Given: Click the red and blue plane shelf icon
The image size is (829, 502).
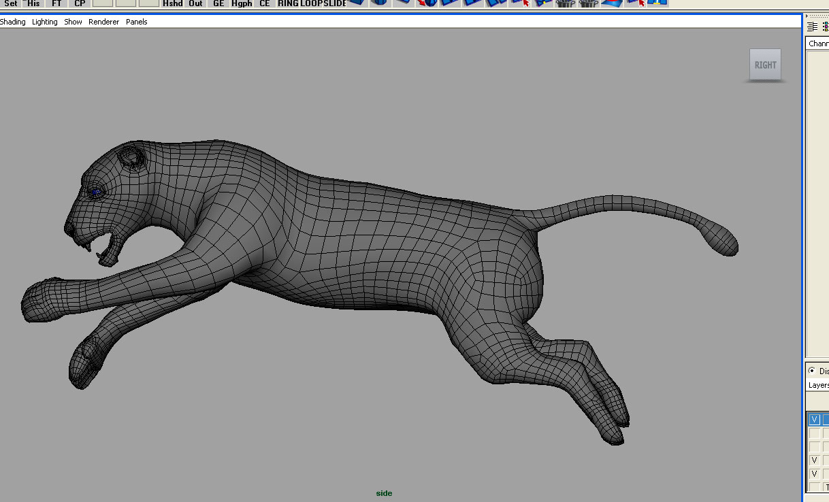Looking at the screenshot, I should point(612,3).
